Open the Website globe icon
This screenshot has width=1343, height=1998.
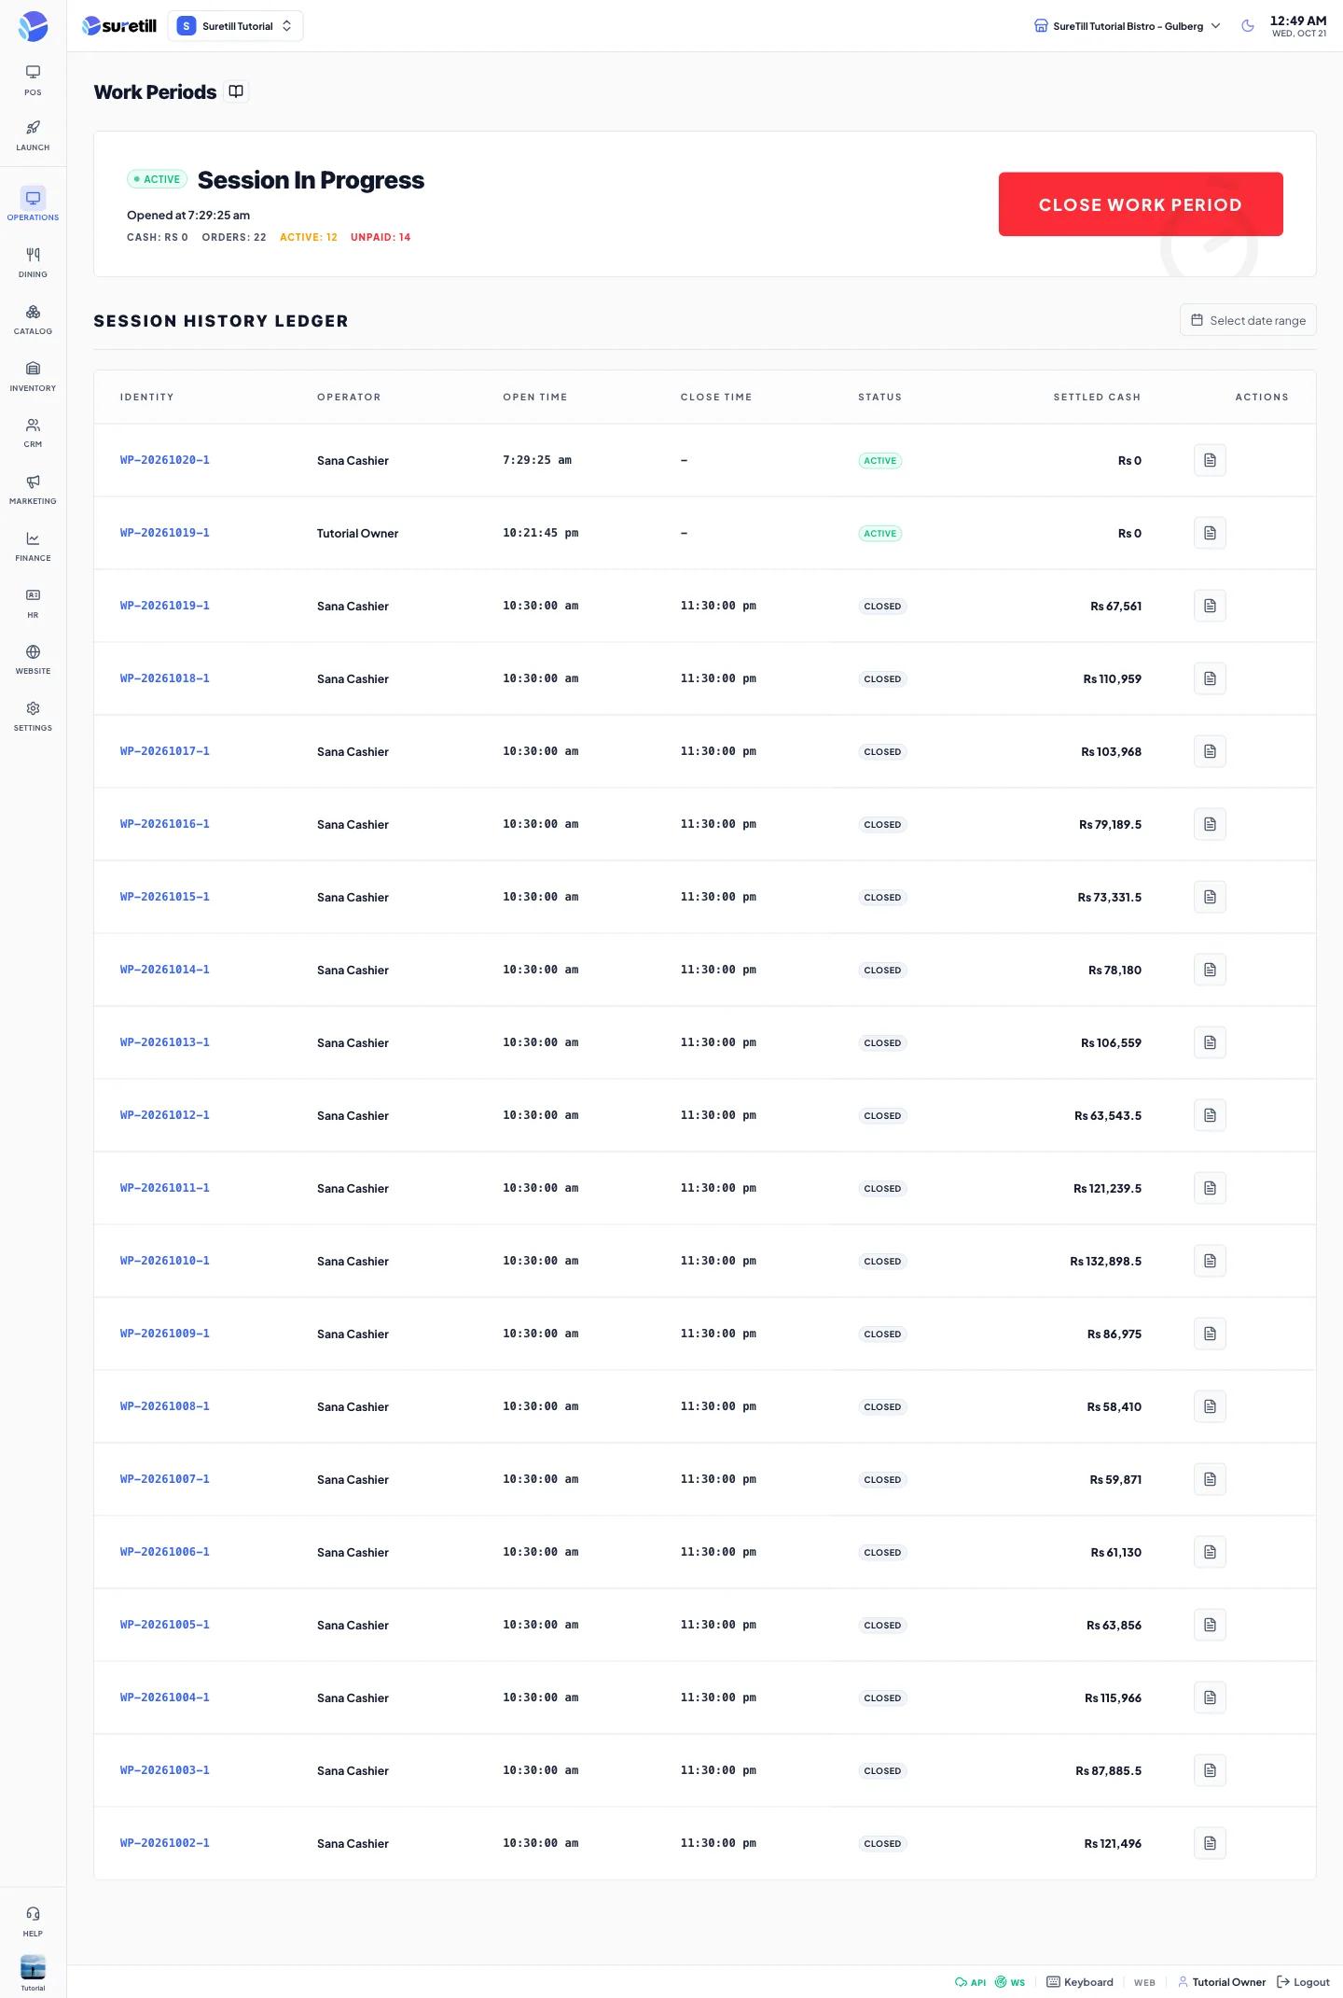tap(33, 659)
